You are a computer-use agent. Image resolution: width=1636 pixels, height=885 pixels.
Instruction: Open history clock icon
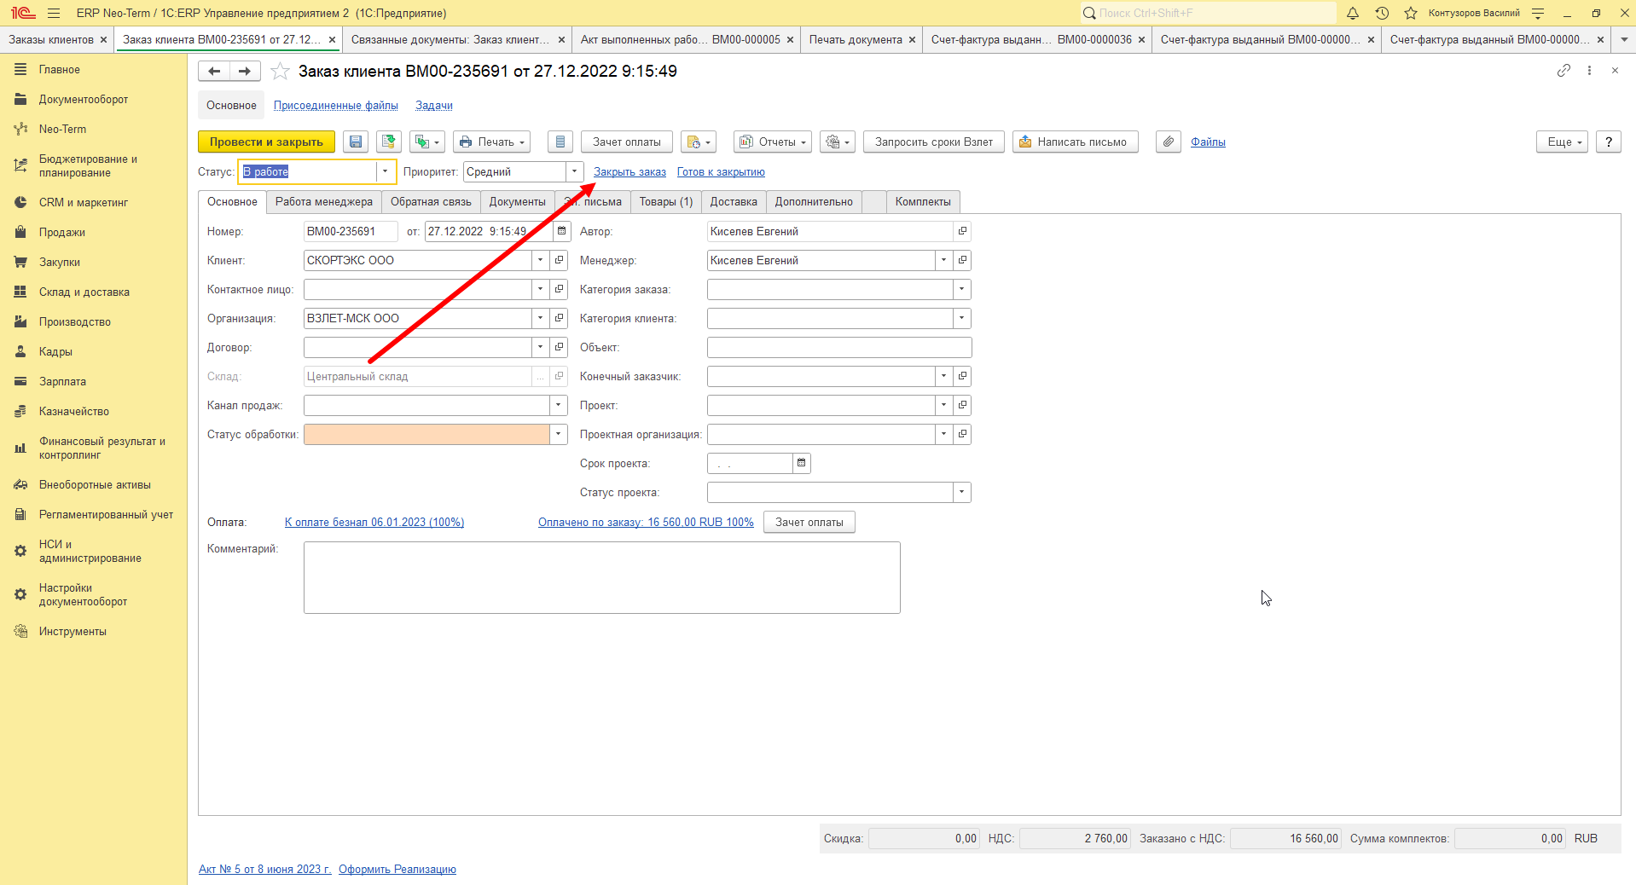(1382, 13)
